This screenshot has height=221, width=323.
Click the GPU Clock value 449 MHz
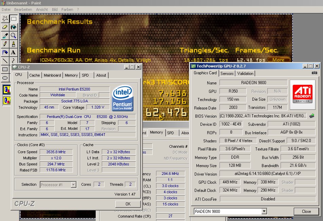pyautogui.click(x=230, y=182)
